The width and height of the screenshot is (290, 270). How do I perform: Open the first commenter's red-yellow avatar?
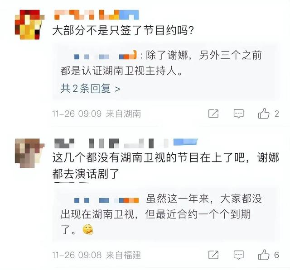pos(29,24)
